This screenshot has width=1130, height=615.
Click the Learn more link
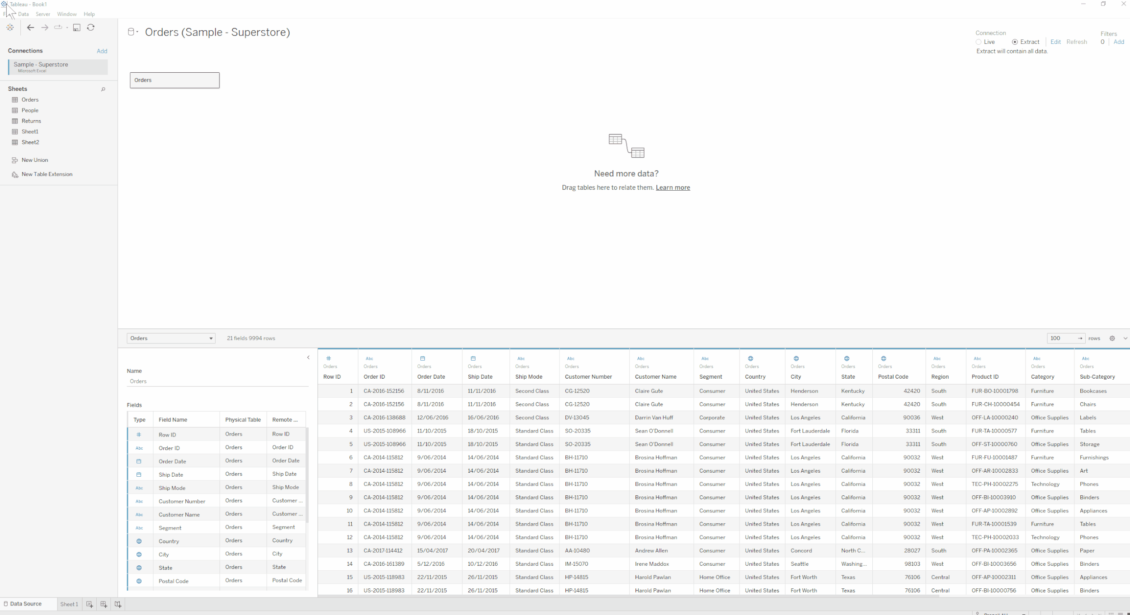tap(673, 188)
